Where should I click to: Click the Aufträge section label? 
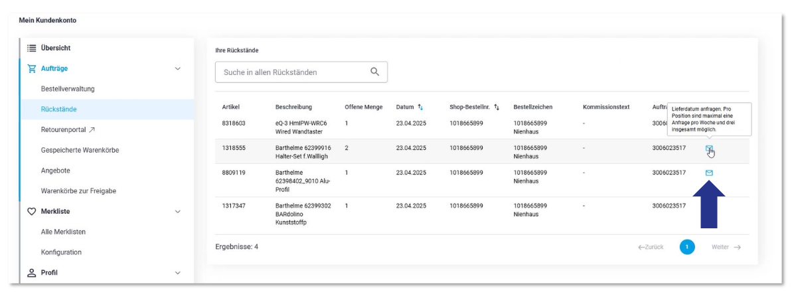click(x=54, y=68)
